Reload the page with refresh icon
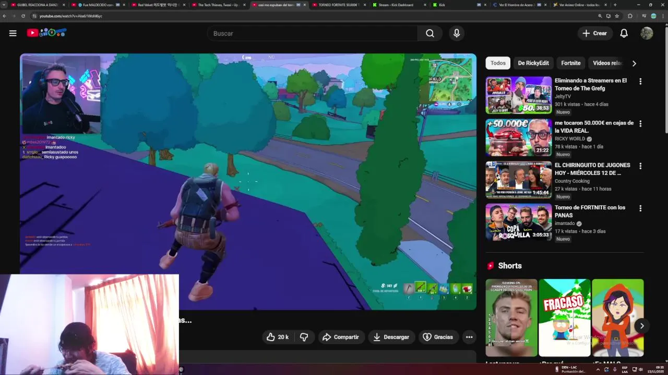 (23, 16)
